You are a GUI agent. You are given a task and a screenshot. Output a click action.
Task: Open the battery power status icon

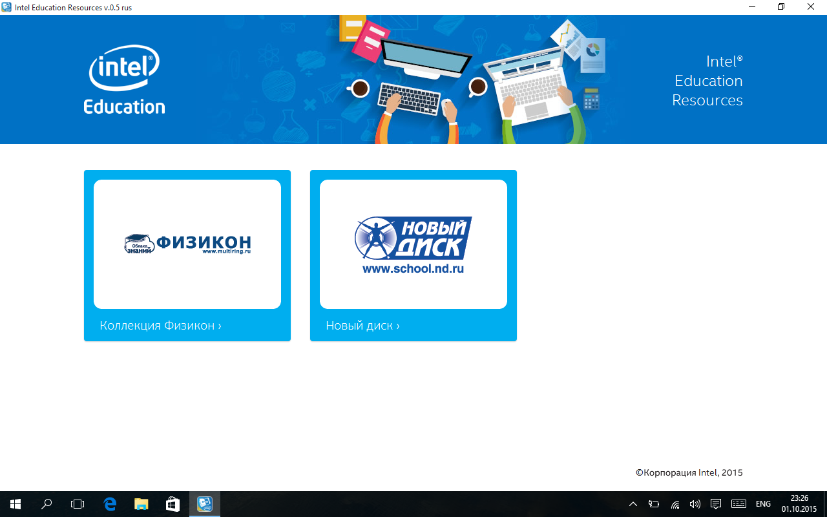coord(654,504)
